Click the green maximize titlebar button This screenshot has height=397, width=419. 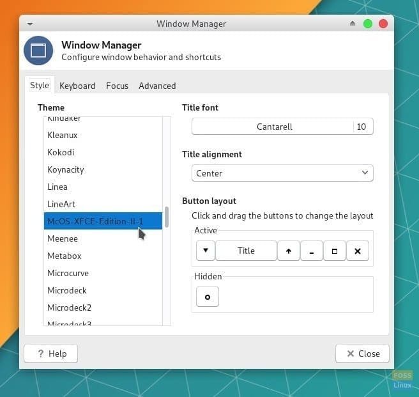click(368, 24)
